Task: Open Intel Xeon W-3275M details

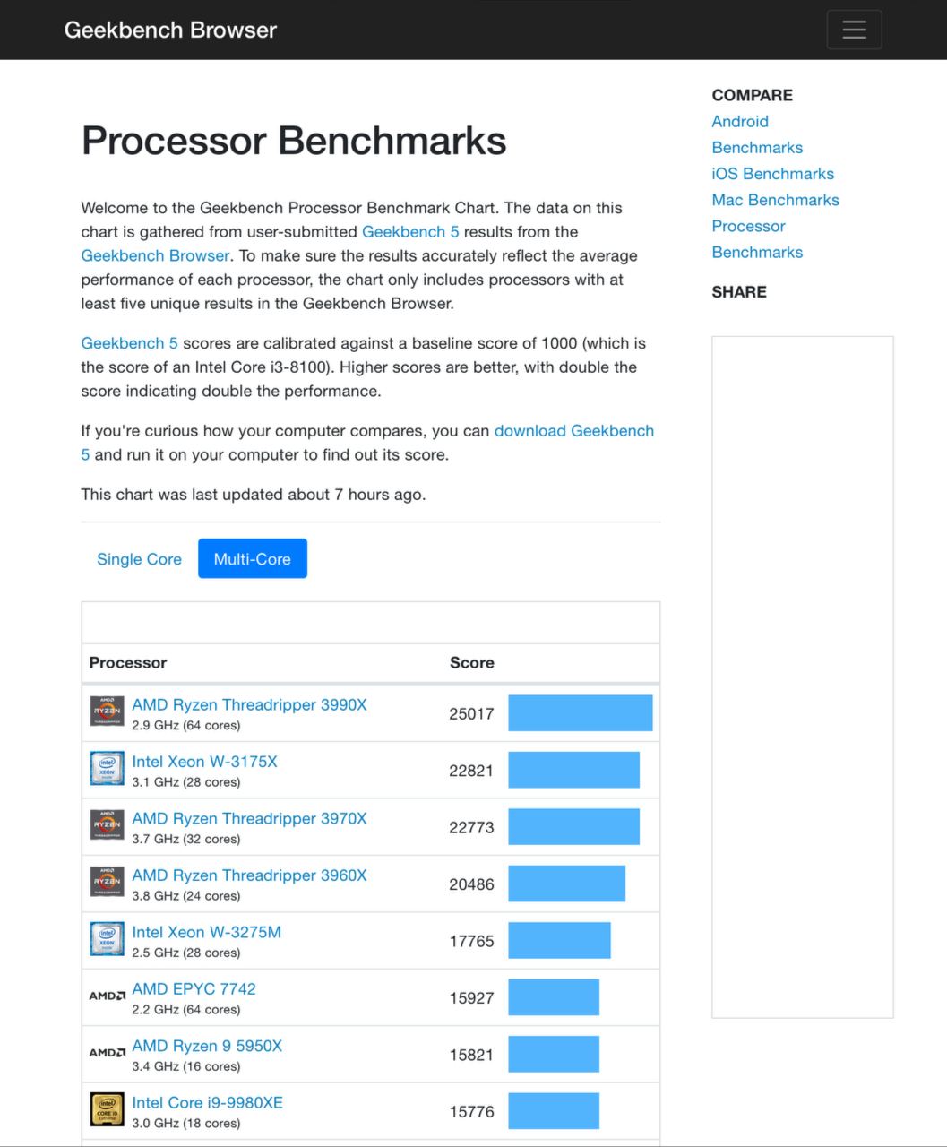Action: [x=206, y=932]
